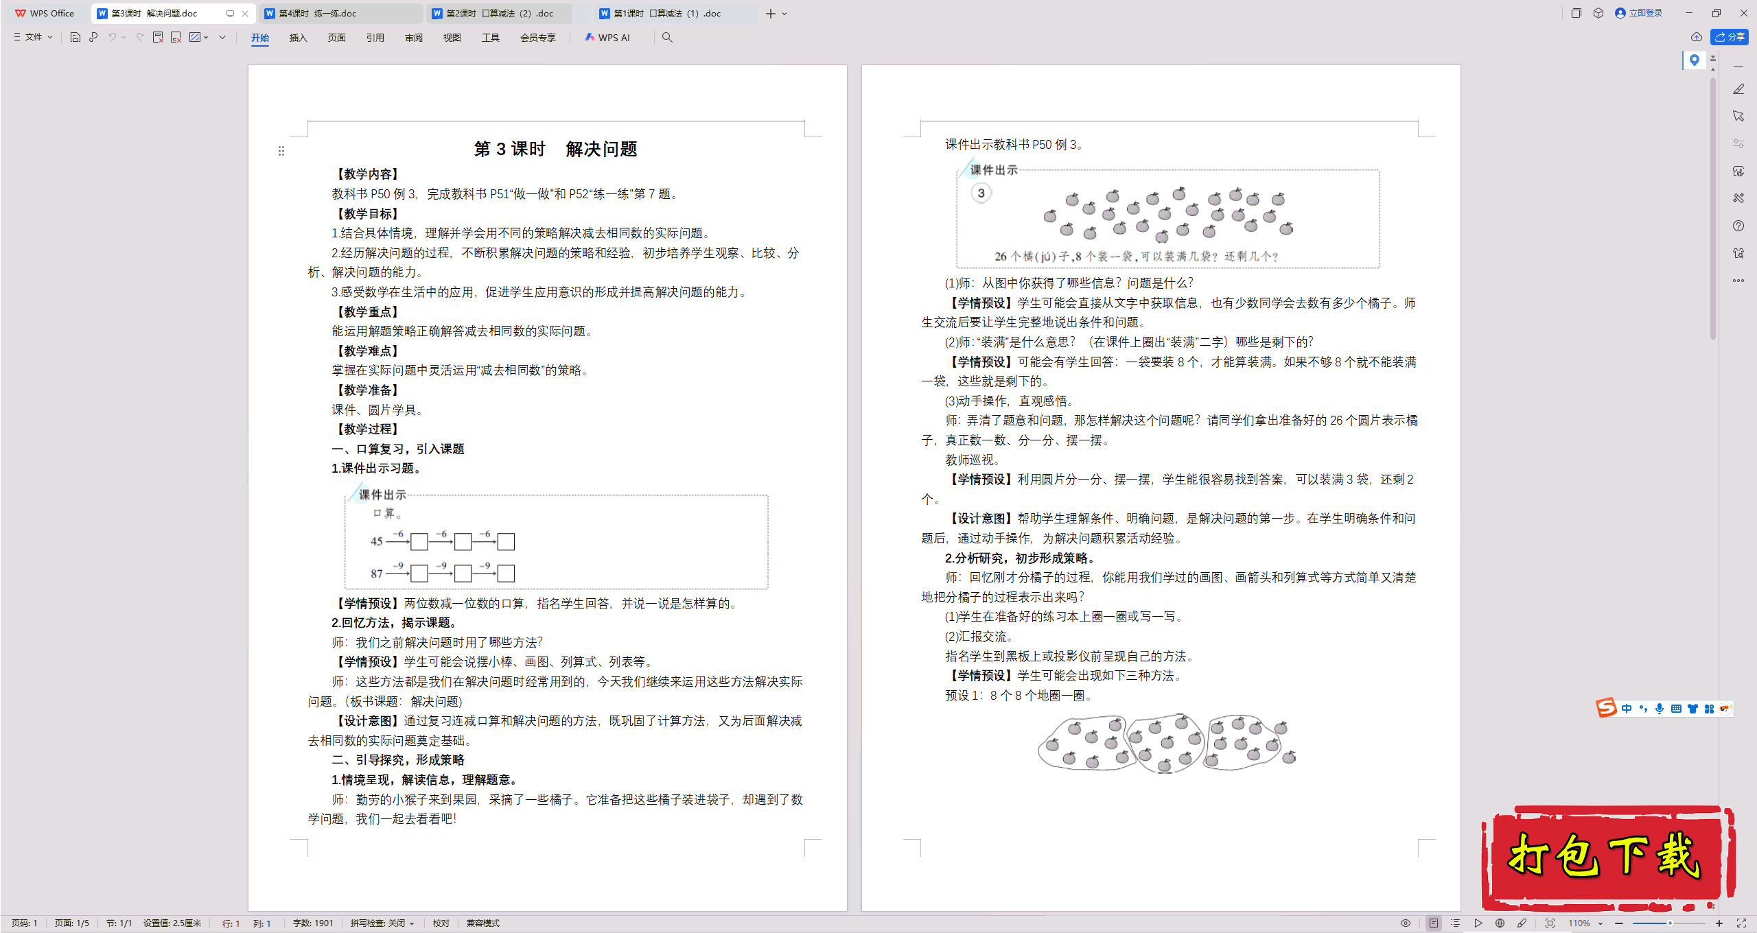Click the toolbar icon right of export PDF

[176, 37]
